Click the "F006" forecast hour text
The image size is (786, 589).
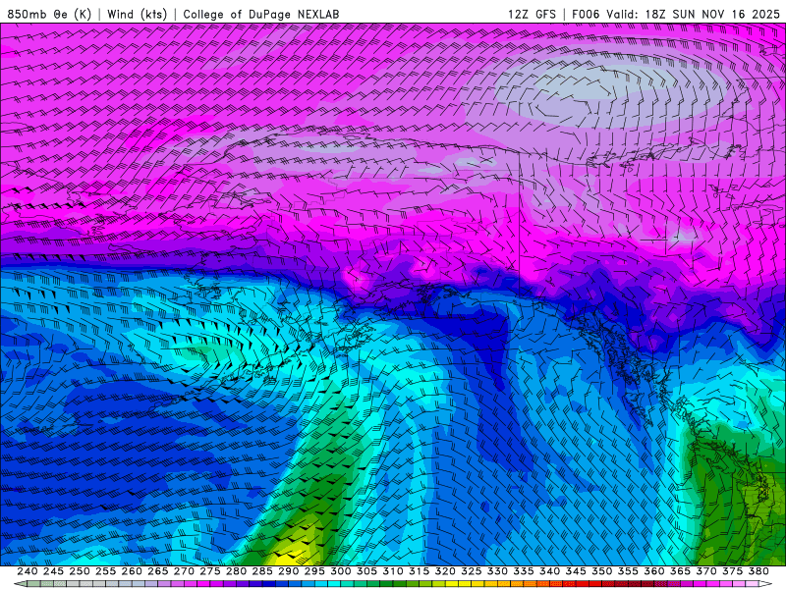tap(586, 14)
